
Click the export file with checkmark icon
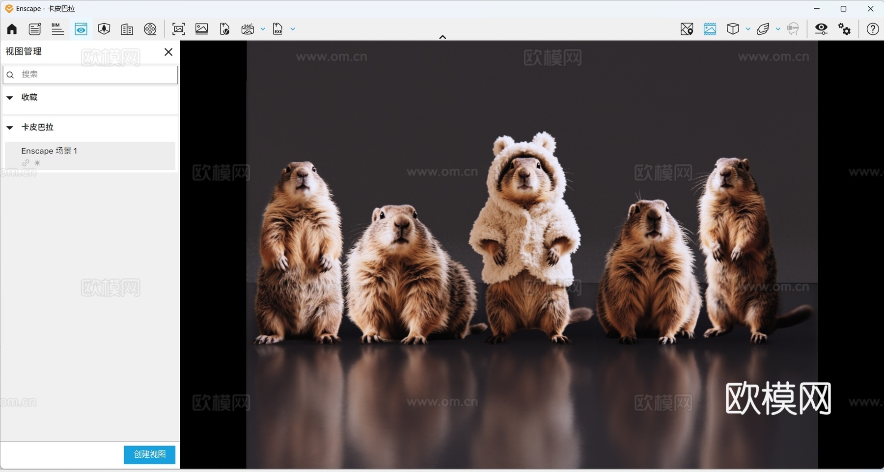click(225, 29)
